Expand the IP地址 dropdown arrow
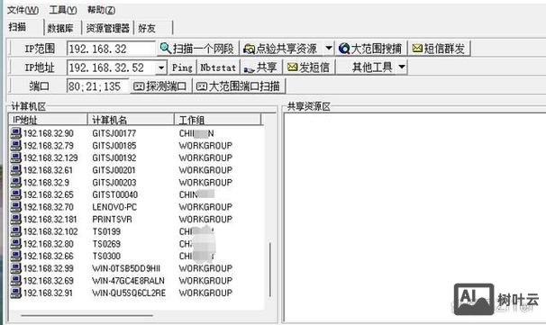The height and width of the screenshot is (325, 546). click(161, 68)
